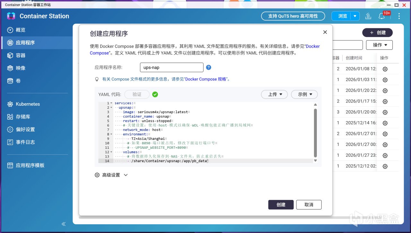
Task: Click the application template icon
Action: pos(10,166)
